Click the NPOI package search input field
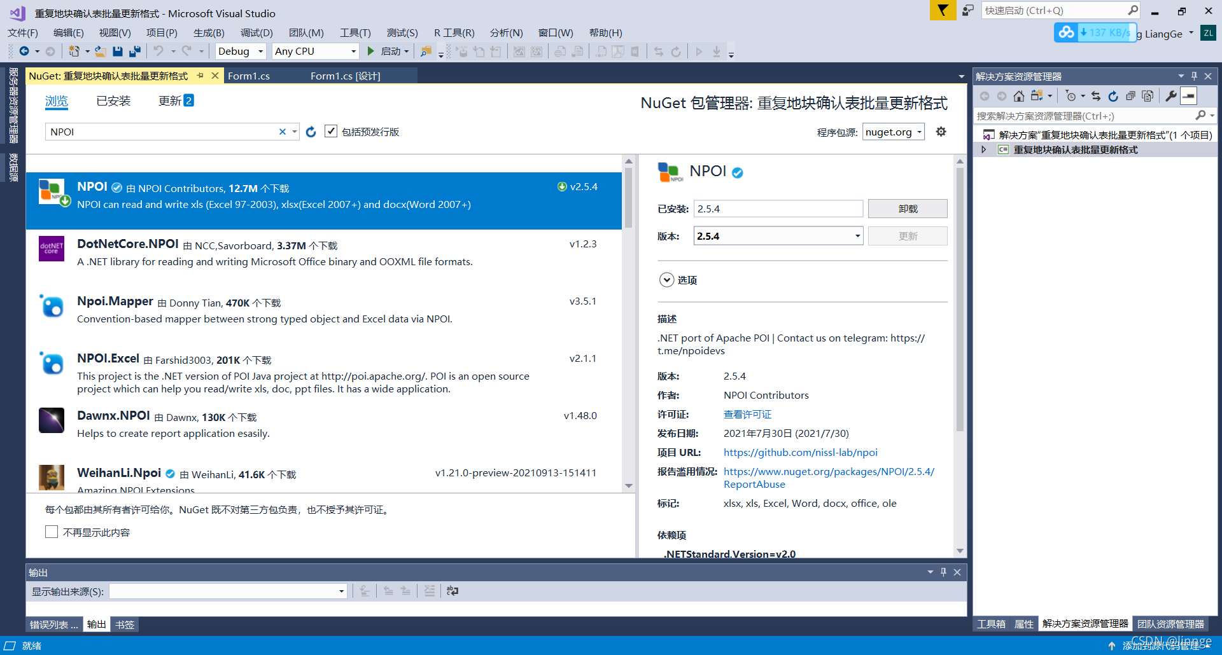Image resolution: width=1222 pixels, height=655 pixels. pos(162,132)
